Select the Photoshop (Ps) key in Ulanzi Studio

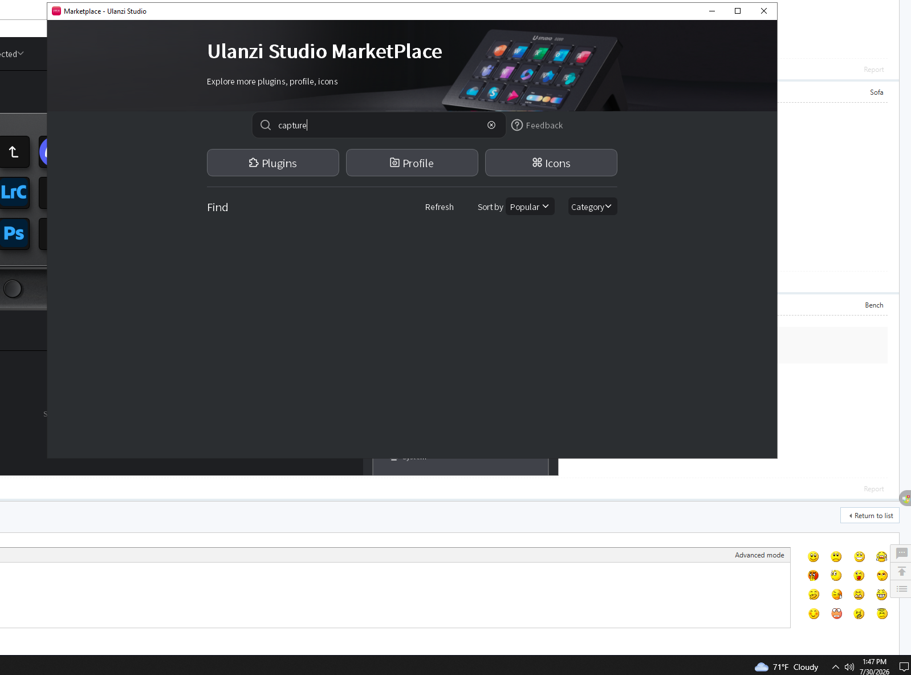tap(14, 233)
